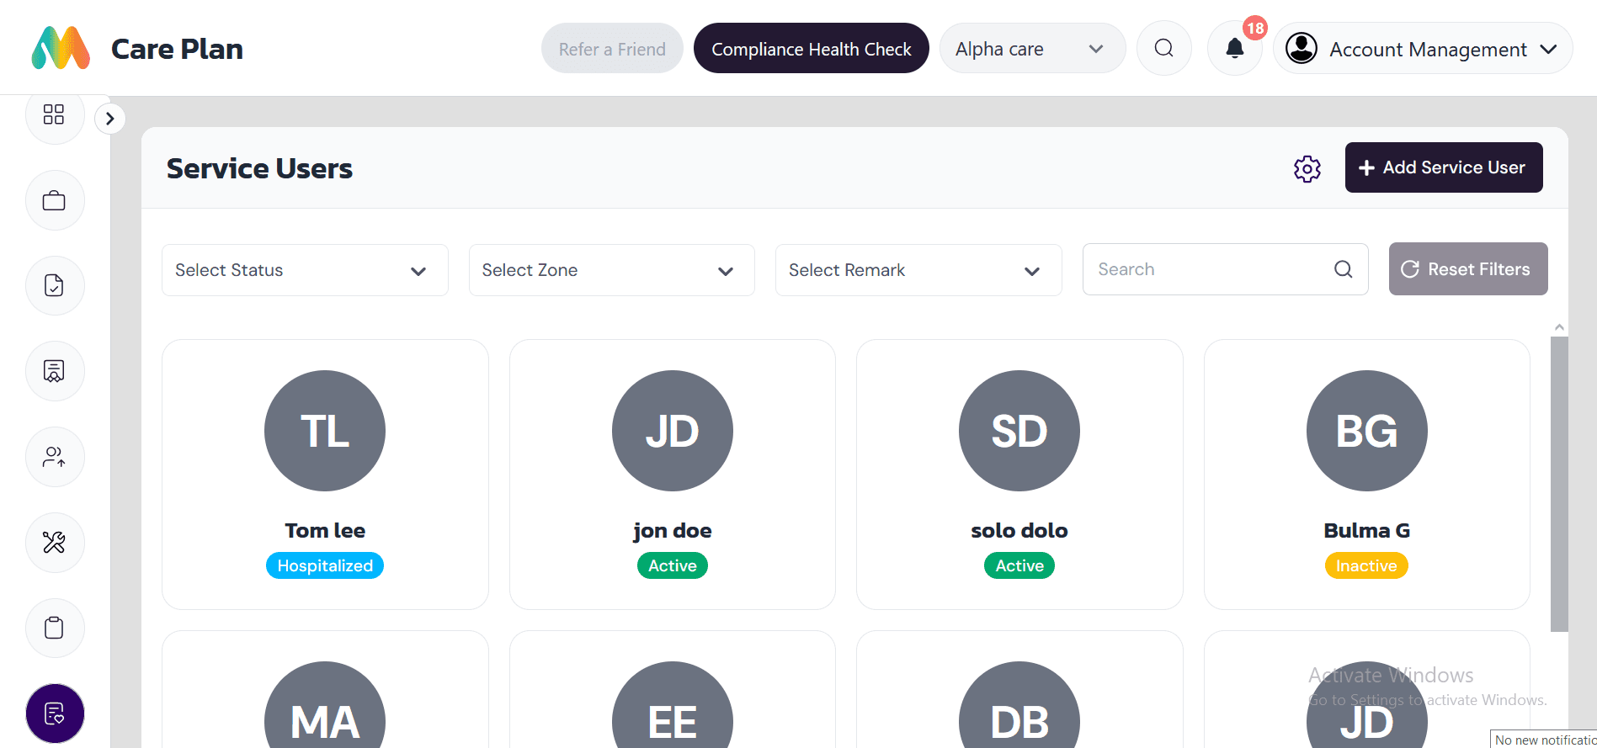Screen dimensions: 1597x748
Task: Click the certificate icon in sidebar
Action: click(x=54, y=371)
